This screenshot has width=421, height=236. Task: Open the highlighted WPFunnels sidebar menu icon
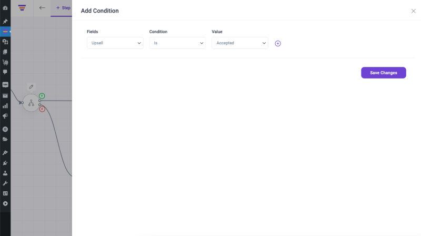click(x=5, y=32)
